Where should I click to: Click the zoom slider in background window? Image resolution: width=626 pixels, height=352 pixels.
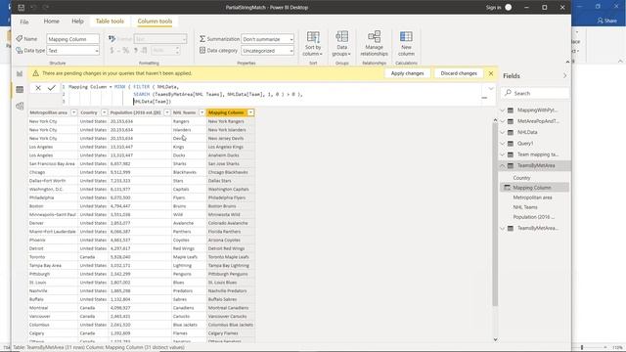pyautogui.click(x=582, y=348)
